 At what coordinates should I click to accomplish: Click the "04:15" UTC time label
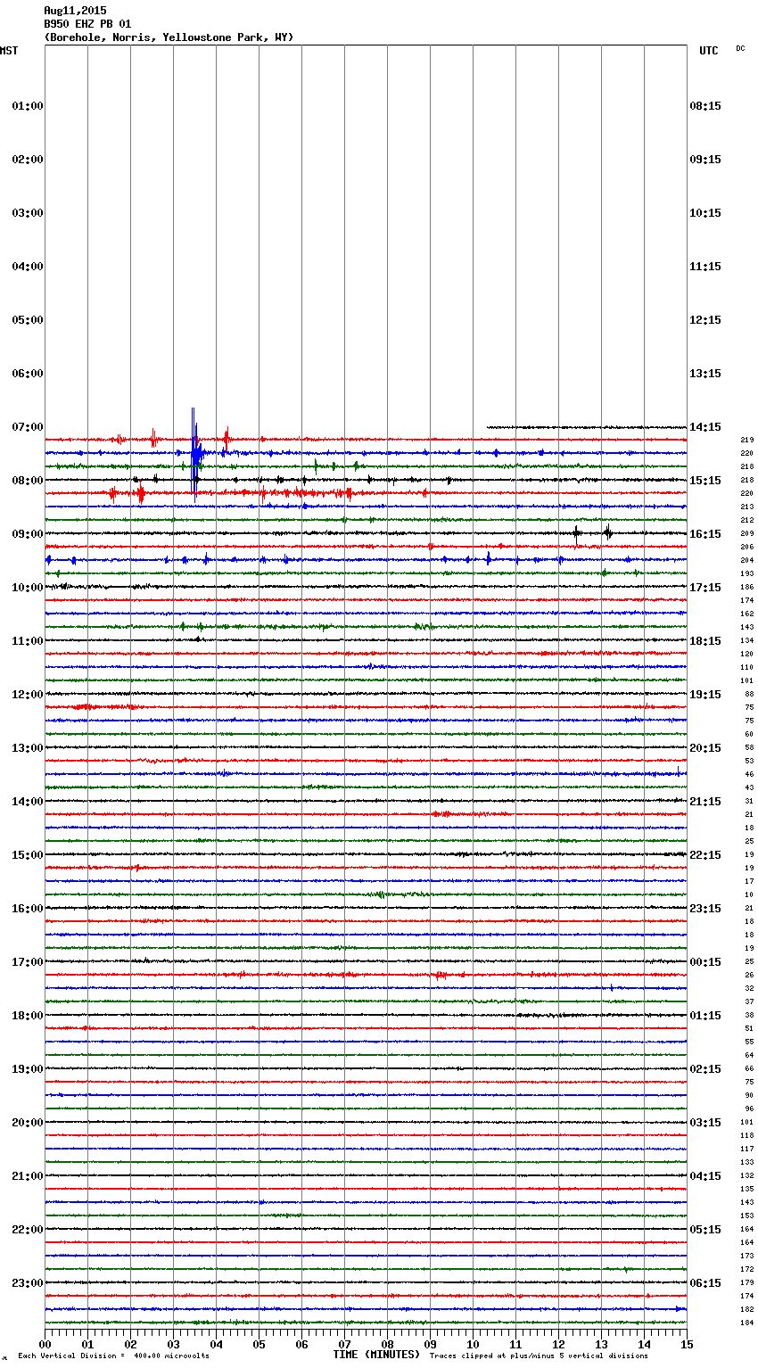pos(705,1176)
